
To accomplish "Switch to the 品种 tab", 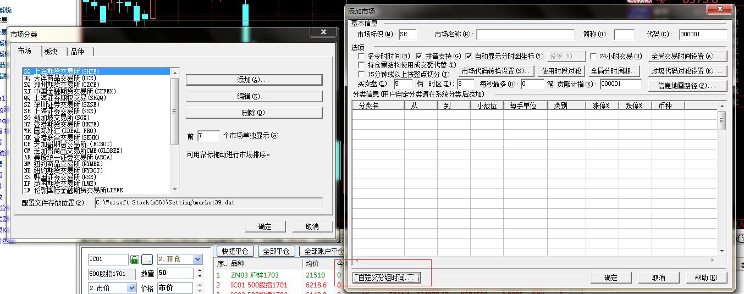I will pyautogui.click(x=77, y=52).
